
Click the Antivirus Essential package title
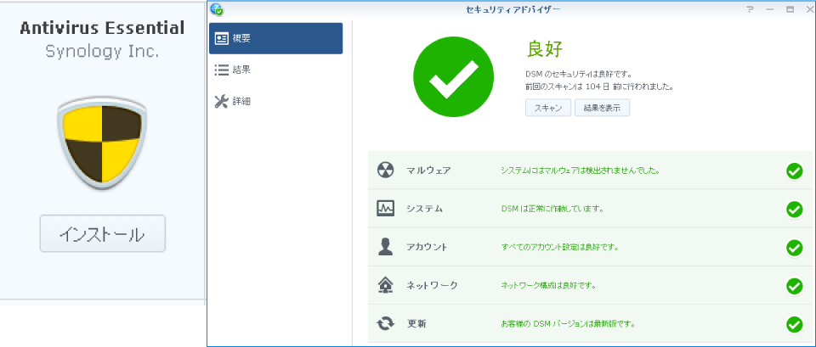point(102,28)
